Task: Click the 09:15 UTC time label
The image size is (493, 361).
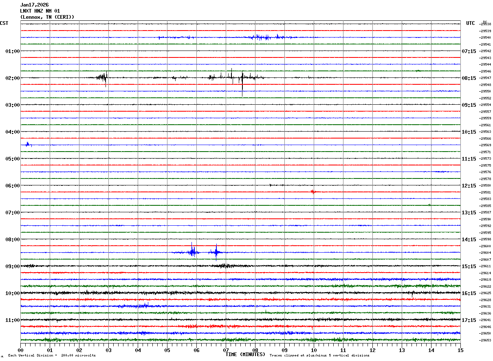Action: coord(469,105)
